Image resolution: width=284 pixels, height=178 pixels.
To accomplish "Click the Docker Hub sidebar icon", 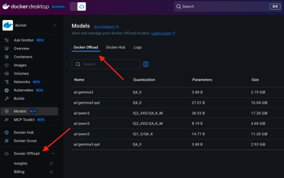I will (x=7, y=133).
